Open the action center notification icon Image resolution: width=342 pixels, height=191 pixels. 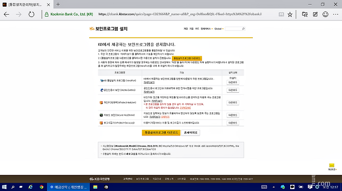[x=310, y=187]
